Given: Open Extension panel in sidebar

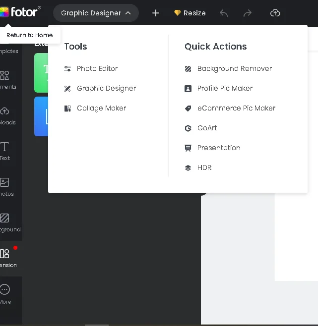Looking at the screenshot, I should (8, 259).
